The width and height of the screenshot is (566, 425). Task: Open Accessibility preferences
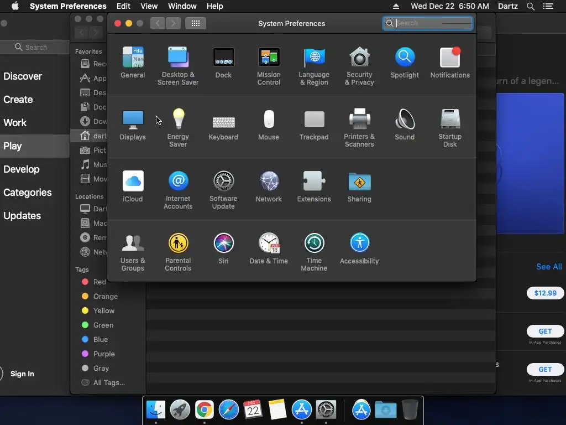(x=359, y=248)
